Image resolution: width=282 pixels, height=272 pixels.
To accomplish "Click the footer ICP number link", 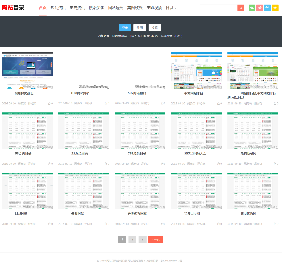I will point(171,261).
